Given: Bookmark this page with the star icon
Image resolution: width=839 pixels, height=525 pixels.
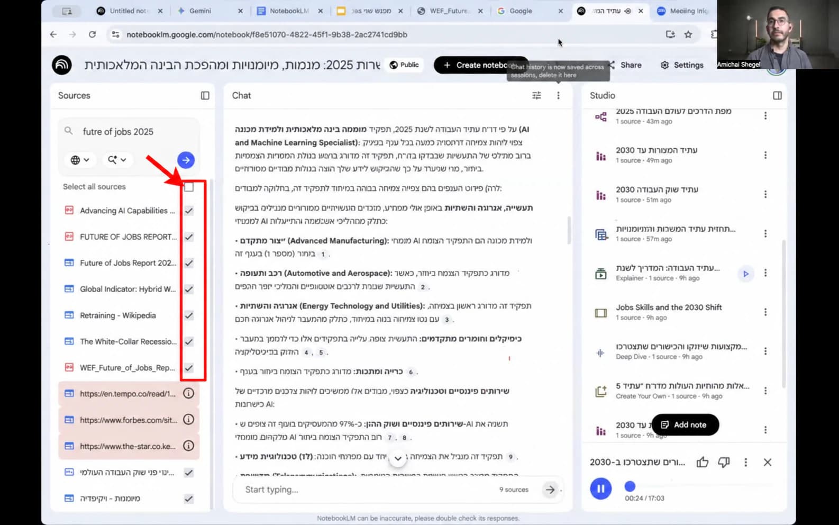Looking at the screenshot, I should pos(688,34).
